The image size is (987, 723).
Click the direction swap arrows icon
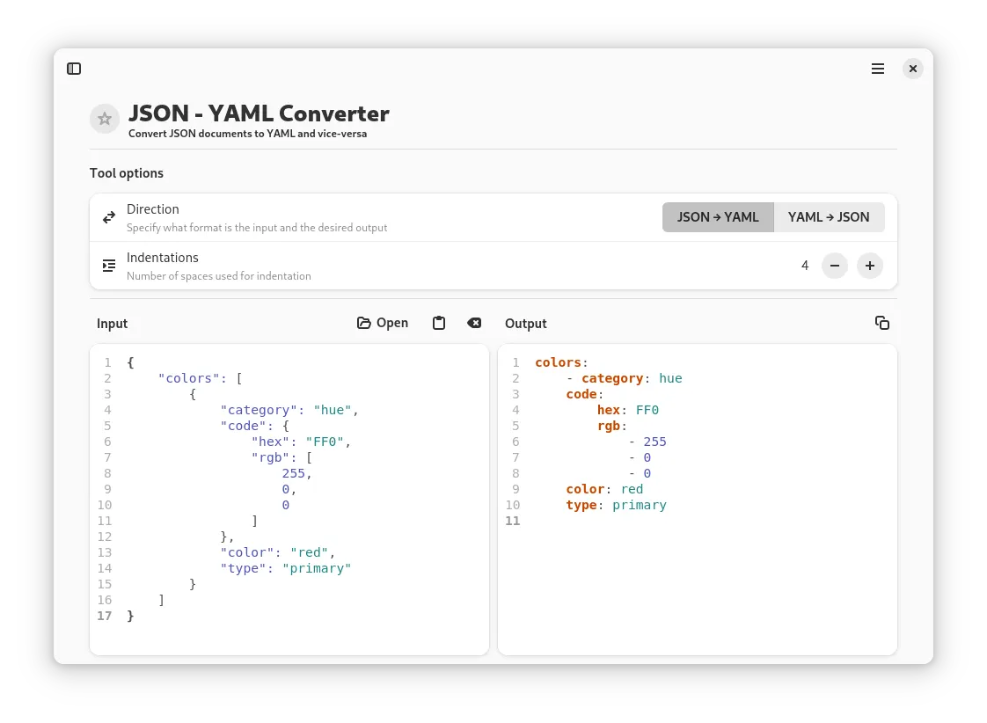click(109, 216)
